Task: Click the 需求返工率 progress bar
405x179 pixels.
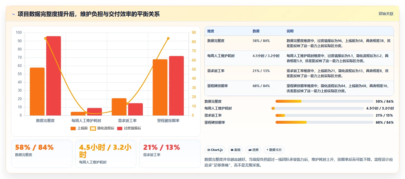Action: click(x=324, y=115)
